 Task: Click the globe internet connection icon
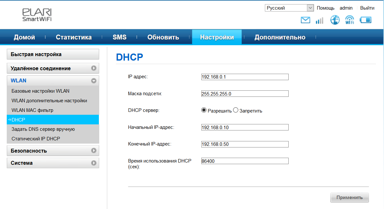click(x=335, y=20)
